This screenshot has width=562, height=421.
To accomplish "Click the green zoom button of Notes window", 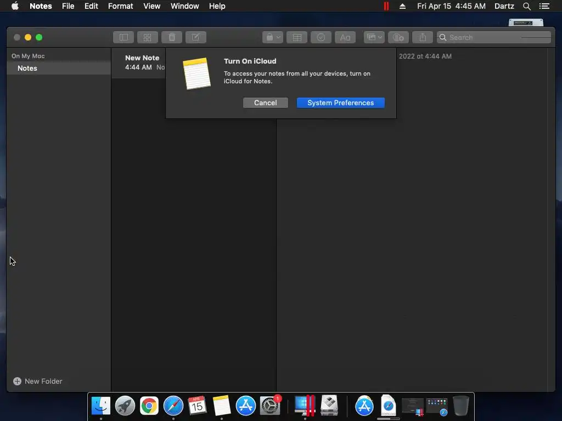I will click(39, 37).
